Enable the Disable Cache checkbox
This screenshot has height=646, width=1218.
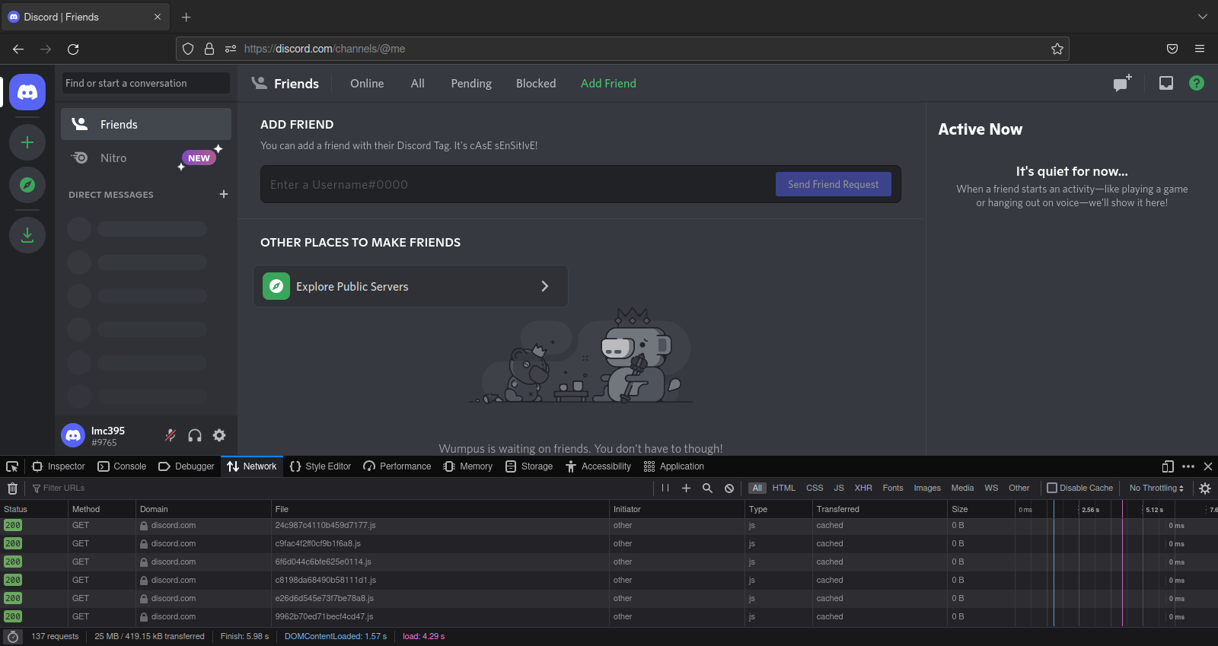pos(1052,488)
